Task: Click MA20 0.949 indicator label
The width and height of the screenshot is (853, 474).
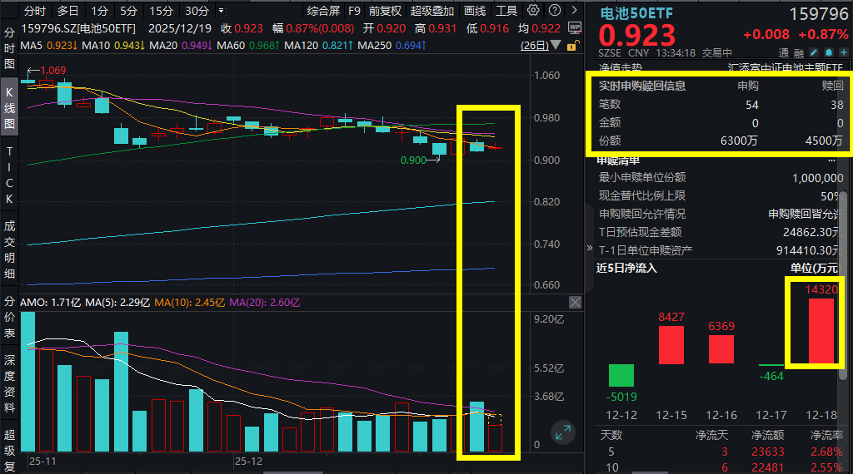Action: coord(180,46)
